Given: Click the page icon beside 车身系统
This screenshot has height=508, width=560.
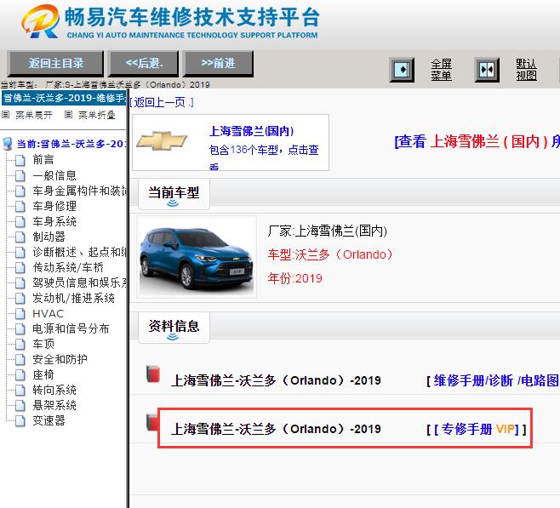Looking at the screenshot, I should 20,221.
